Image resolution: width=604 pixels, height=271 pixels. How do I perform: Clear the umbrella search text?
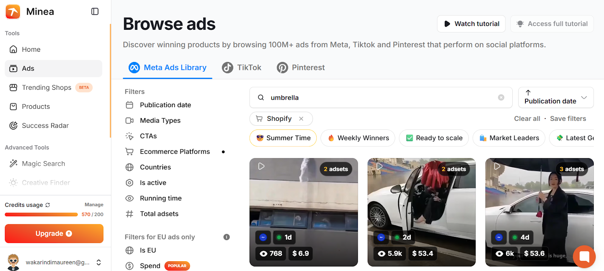click(x=501, y=97)
